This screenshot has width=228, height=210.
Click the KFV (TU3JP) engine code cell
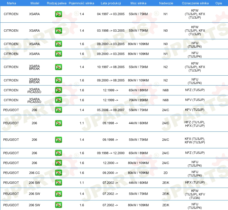pos(195,110)
